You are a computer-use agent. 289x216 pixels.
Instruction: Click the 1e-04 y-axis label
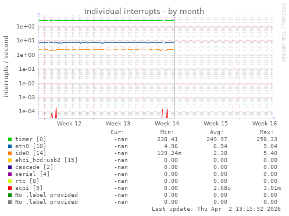[27, 111]
